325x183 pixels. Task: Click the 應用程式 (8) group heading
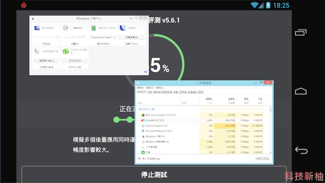[x=147, y=109]
